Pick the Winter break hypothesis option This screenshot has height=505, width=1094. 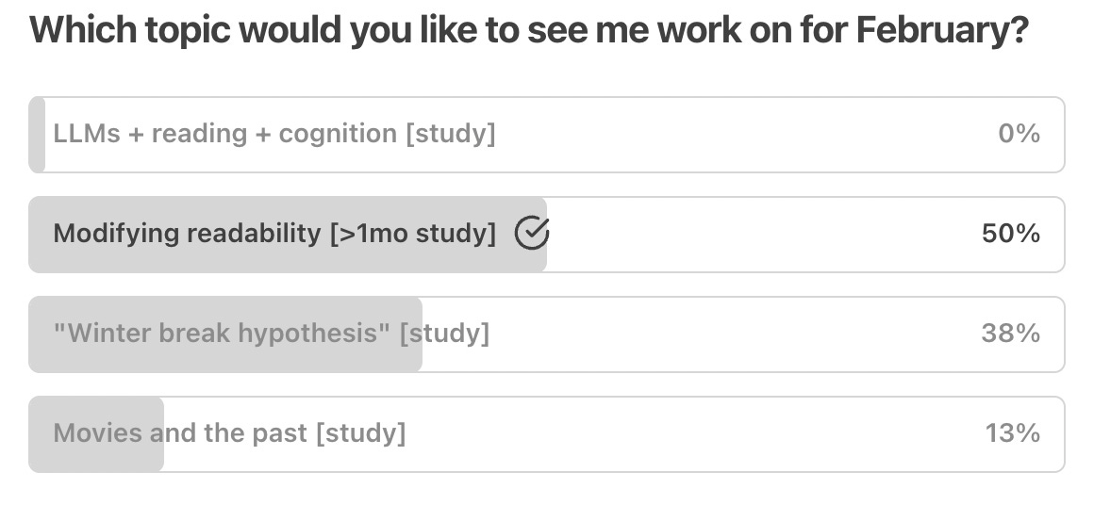(546, 334)
